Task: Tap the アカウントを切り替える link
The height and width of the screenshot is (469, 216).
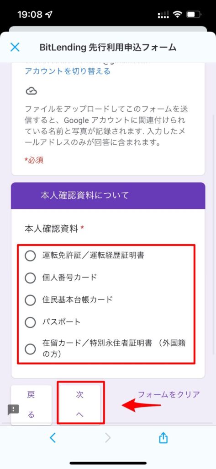Action: pos(68,71)
